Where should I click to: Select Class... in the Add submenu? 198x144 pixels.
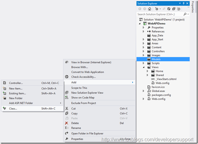pyautogui.click(x=13, y=109)
